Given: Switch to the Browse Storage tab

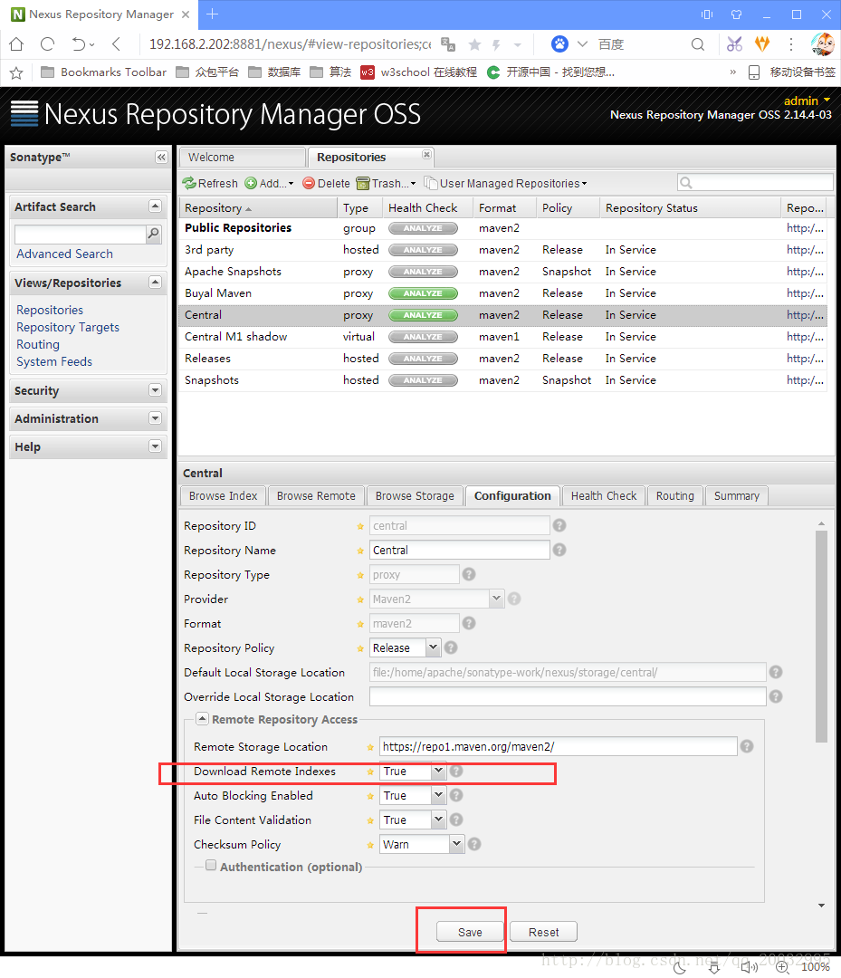Looking at the screenshot, I should point(415,496).
